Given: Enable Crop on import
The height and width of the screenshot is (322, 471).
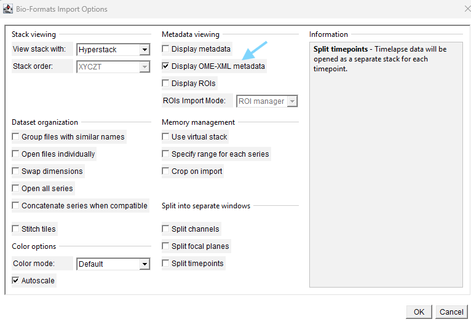Looking at the screenshot, I should click(x=165, y=171).
